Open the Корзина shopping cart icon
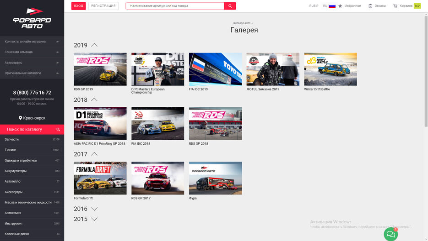The height and width of the screenshot is (241, 428). pos(395,6)
